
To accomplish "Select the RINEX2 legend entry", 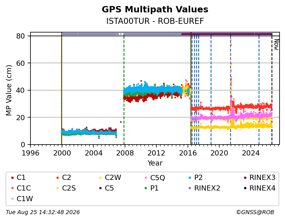I will (x=205, y=188).
